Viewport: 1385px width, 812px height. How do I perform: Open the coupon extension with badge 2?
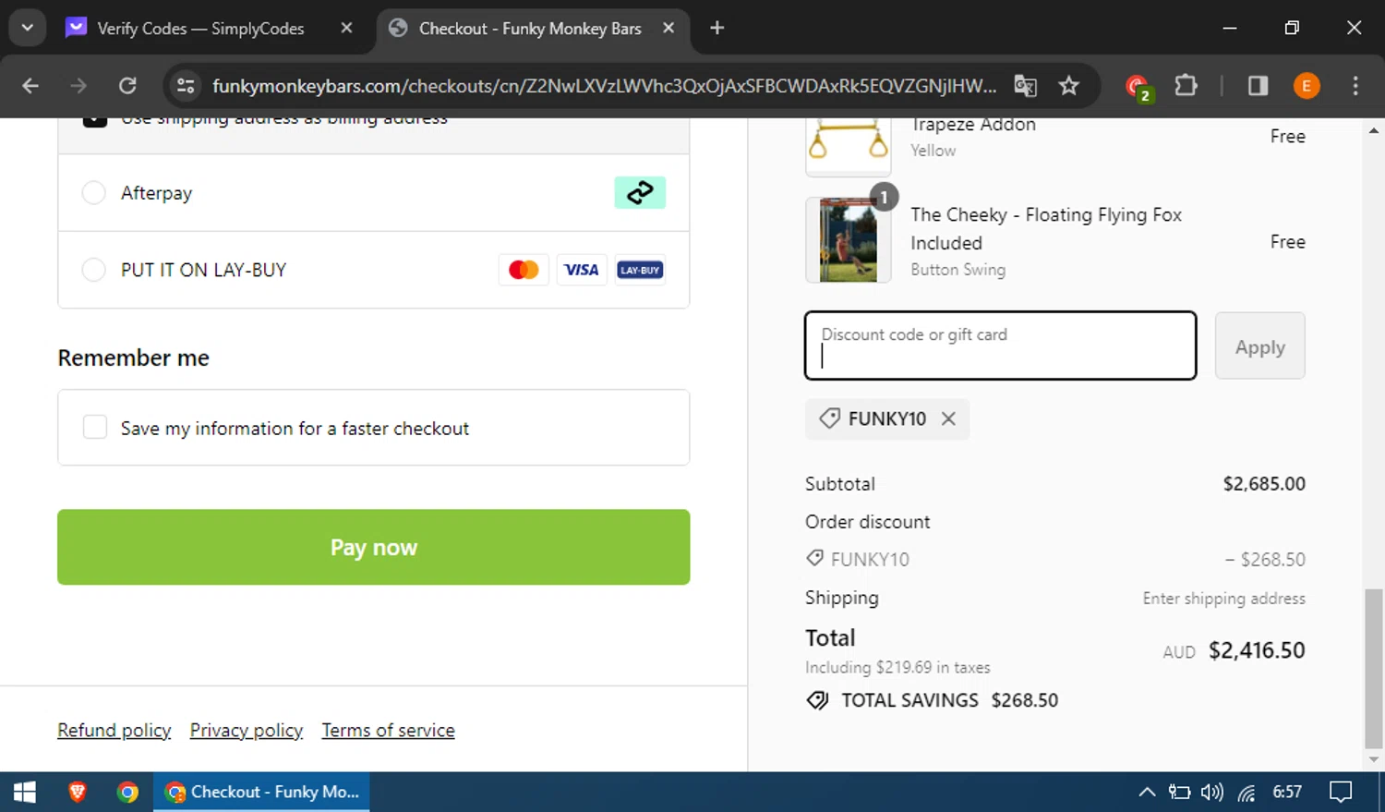1138,87
